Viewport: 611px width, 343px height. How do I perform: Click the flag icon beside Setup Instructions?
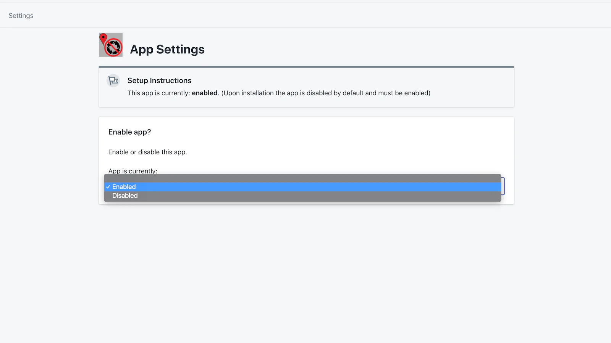coord(113,81)
